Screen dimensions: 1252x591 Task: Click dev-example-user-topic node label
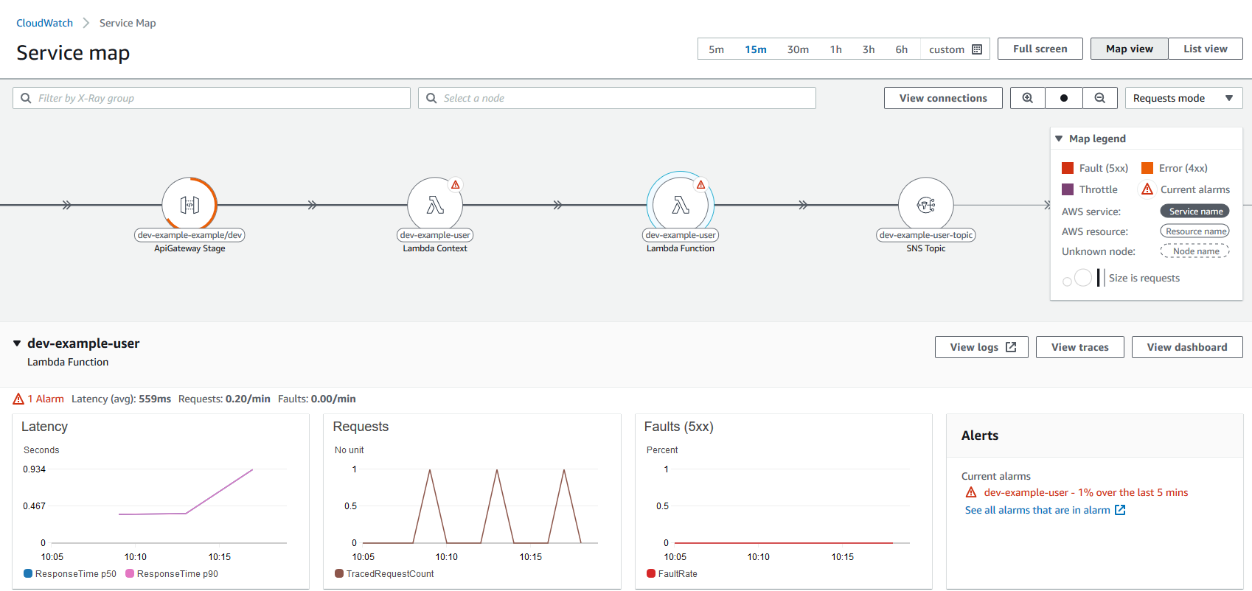pyautogui.click(x=926, y=235)
